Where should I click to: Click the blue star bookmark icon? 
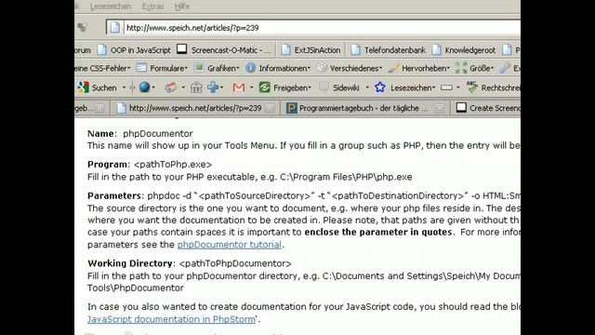click(x=380, y=87)
